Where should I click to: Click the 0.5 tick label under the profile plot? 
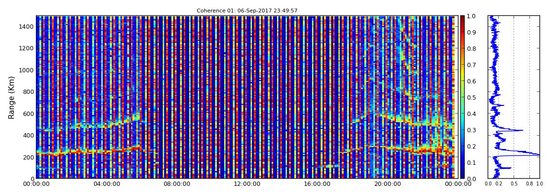click(x=514, y=184)
